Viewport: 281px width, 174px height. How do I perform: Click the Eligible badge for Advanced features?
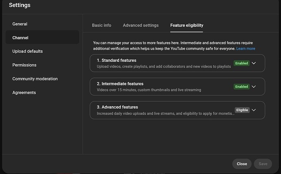242,110
